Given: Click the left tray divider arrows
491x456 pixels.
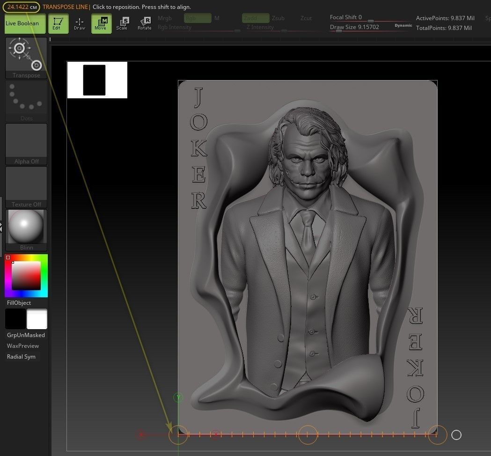Looking at the screenshot, I should tap(1, 227).
